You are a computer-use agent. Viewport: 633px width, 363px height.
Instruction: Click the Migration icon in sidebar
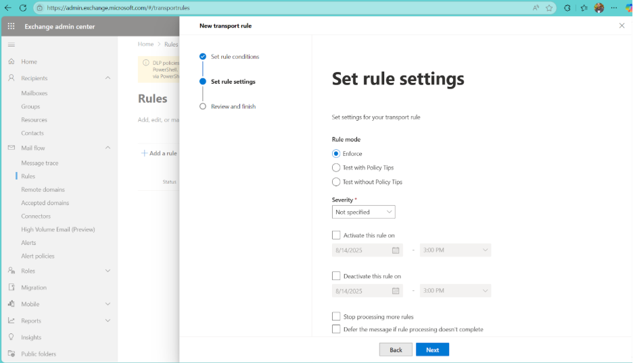pos(11,287)
